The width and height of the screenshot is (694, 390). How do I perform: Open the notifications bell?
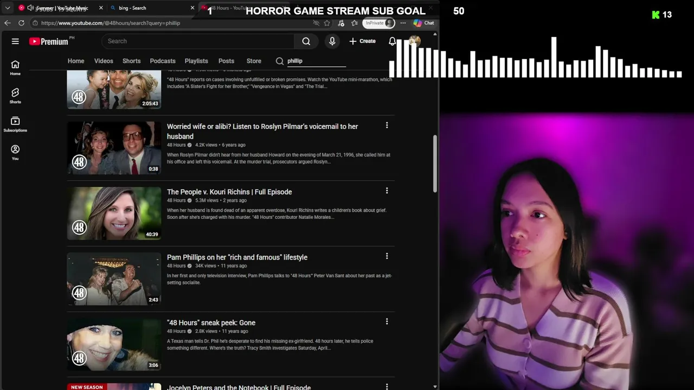[x=392, y=41]
